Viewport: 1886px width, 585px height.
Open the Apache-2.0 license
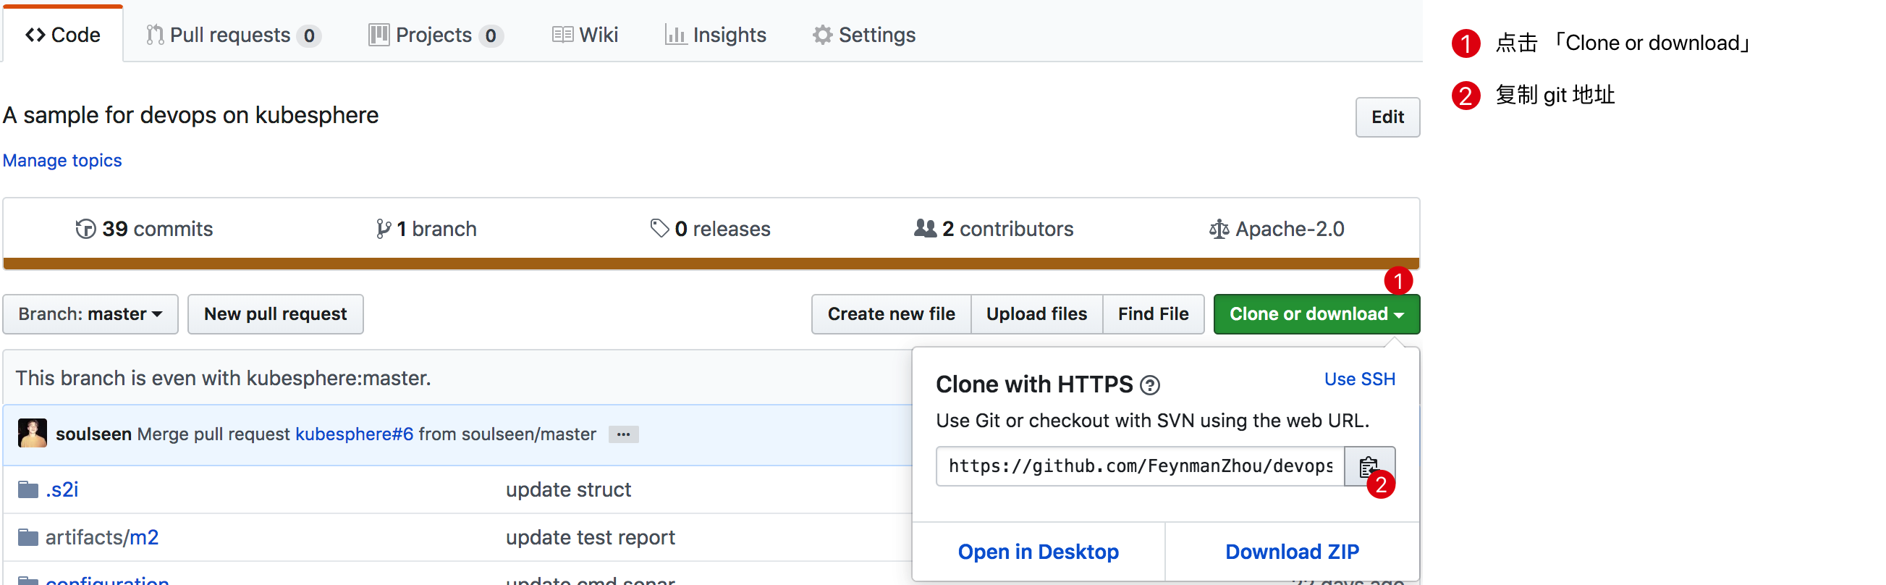1276,230
